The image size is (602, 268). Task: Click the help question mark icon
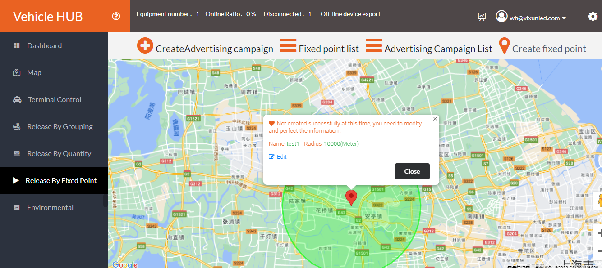point(116,17)
